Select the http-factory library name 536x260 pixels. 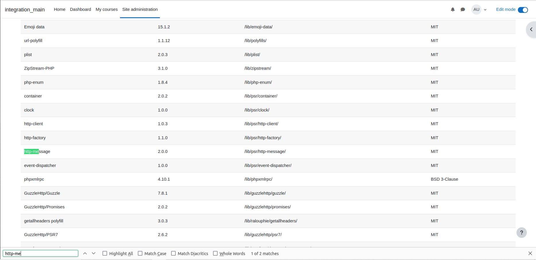(x=35, y=138)
